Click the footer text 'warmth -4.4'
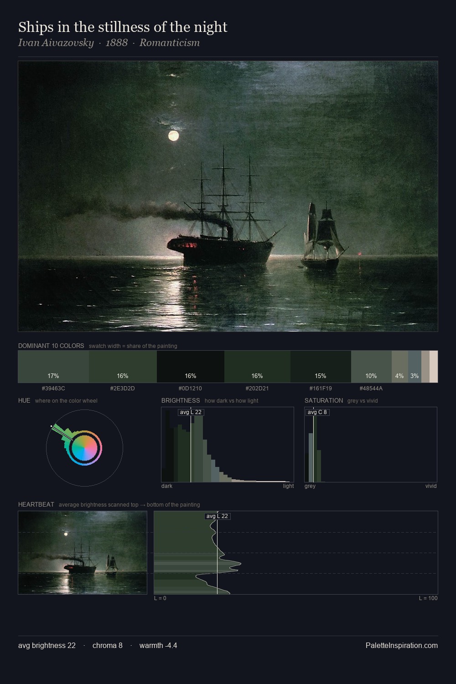Viewport: 456px width, 684px height. tap(158, 646)
